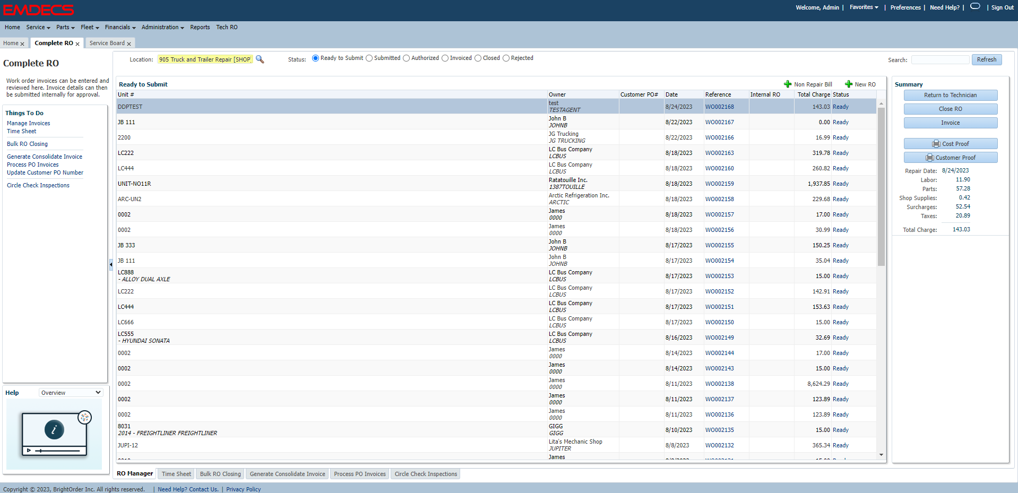Open Time Sheet link in Things To Do
The image size is (1018, 493).
point(22,131)
